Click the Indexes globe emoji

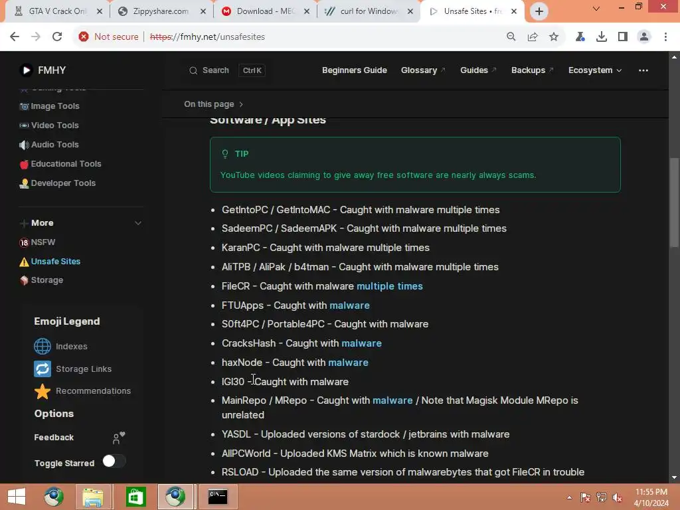coord(42,347)
